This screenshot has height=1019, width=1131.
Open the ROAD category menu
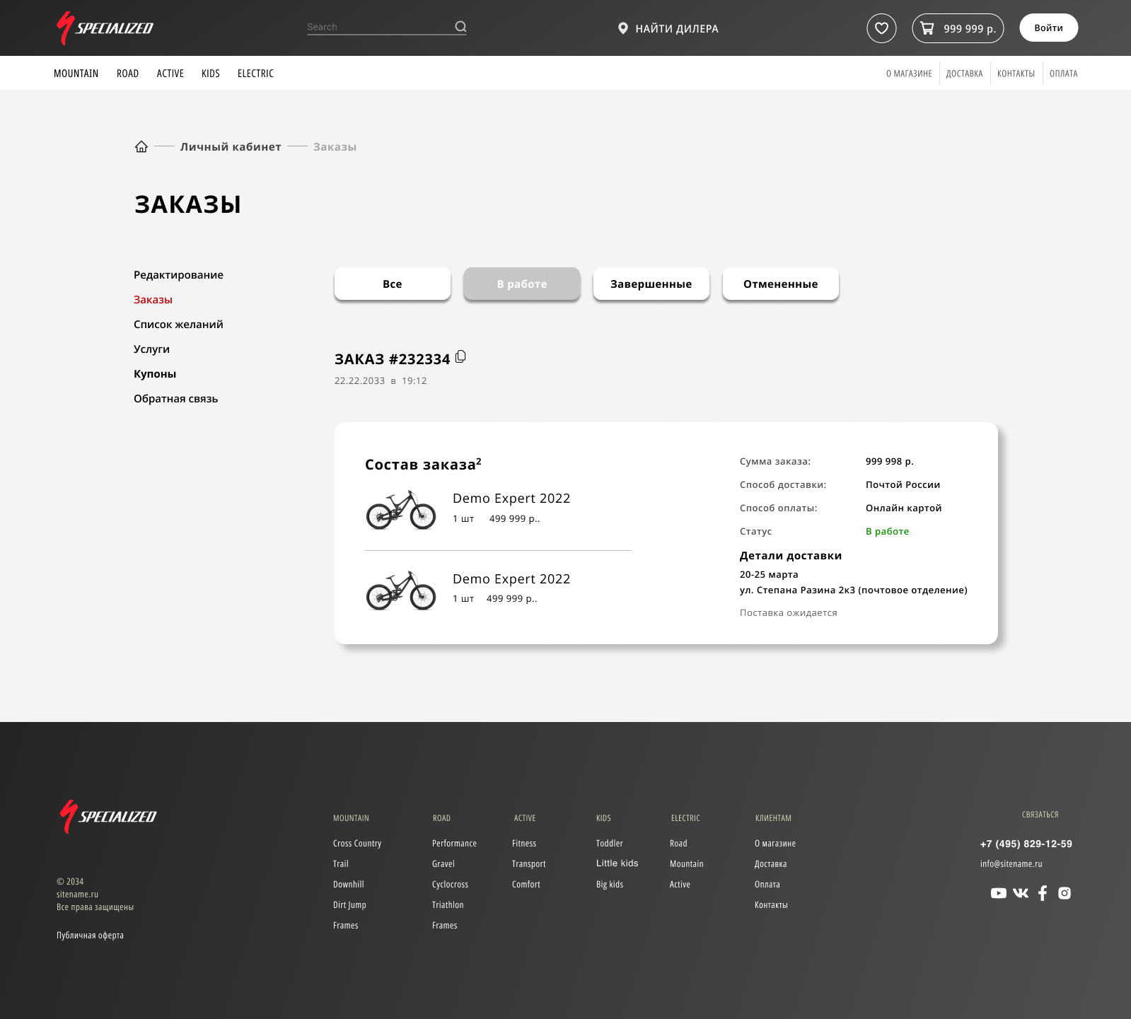(x=128, y=74)
